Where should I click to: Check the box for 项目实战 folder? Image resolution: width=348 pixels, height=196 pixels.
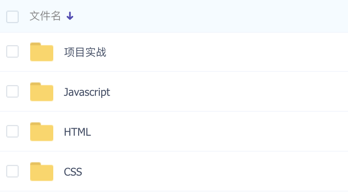[x=12, y=51]
